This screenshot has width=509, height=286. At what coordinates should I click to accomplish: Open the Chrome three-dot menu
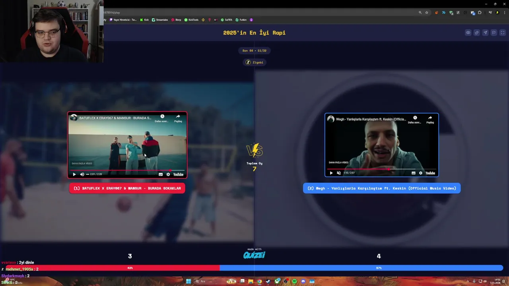point(504,13)
